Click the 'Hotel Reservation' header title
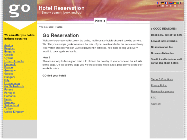The width and height of the screenshot is (187, 140). [x=62, y=8]
